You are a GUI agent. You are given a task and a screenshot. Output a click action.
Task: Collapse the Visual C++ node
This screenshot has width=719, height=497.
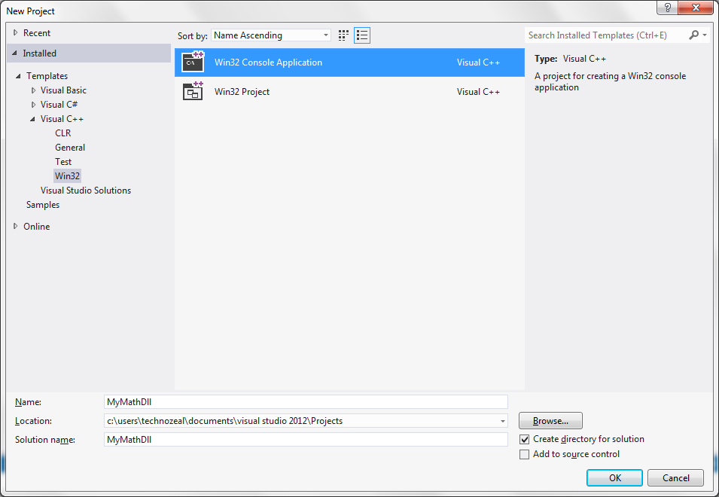point(32,119)
